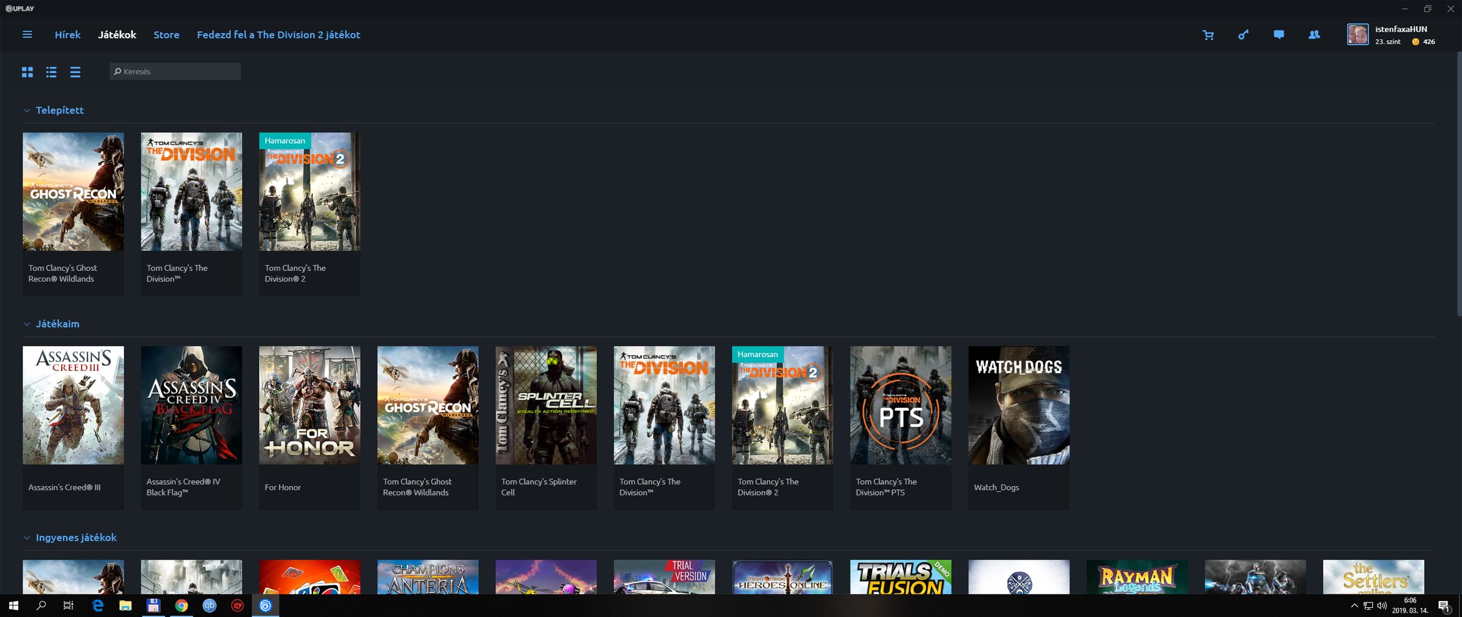Viewport: 1462px width, 617px height.
Task: Open the network status tray icon
Action: coord(1368,606)
